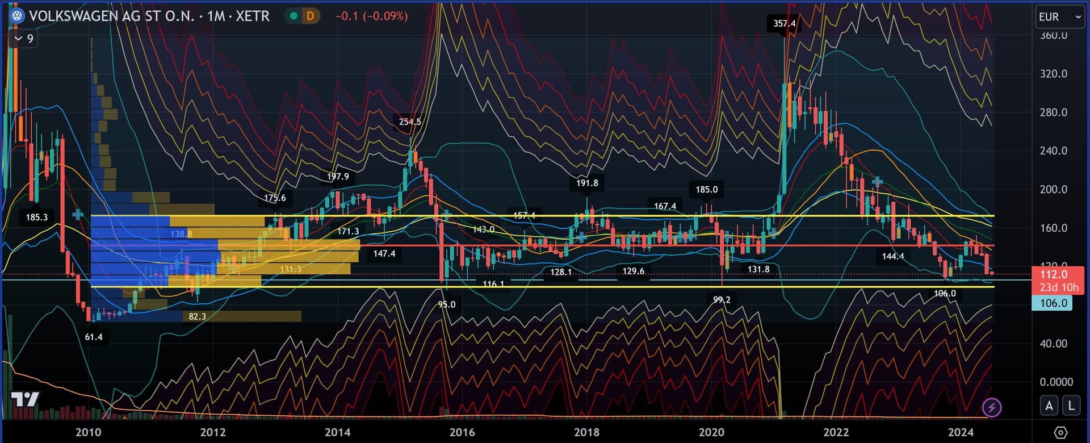
Task: Click the 280.0 price axis value
Action: (x=1054, y=112)
